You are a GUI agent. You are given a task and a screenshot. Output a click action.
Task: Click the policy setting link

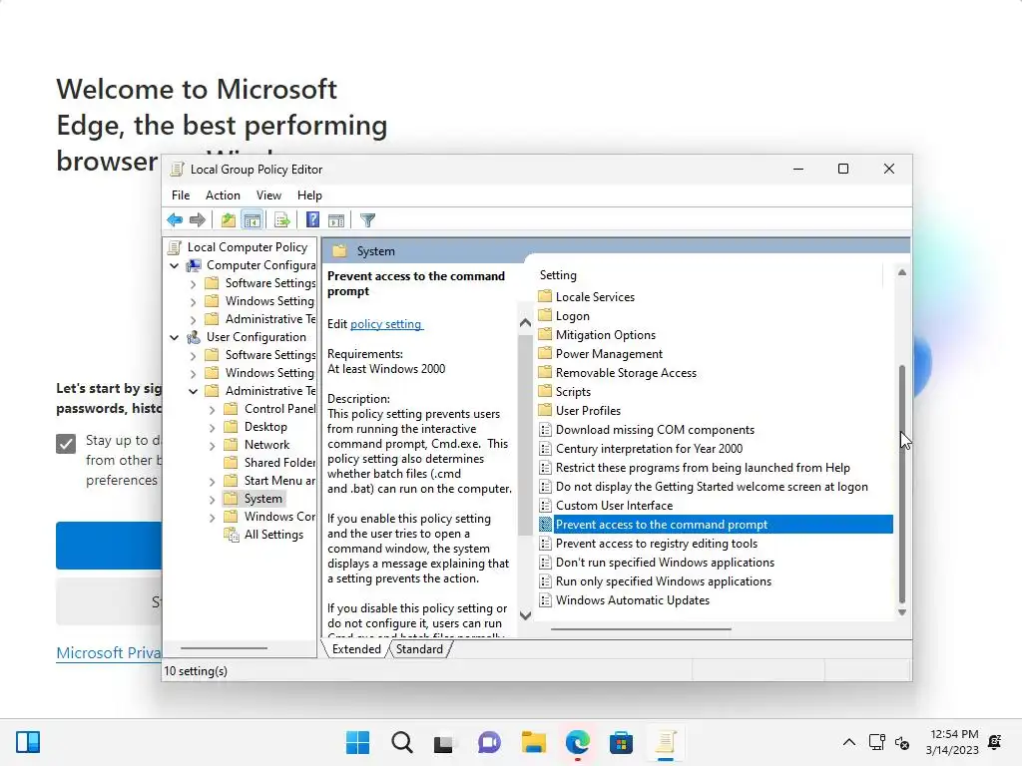click(x=386, y=324)
